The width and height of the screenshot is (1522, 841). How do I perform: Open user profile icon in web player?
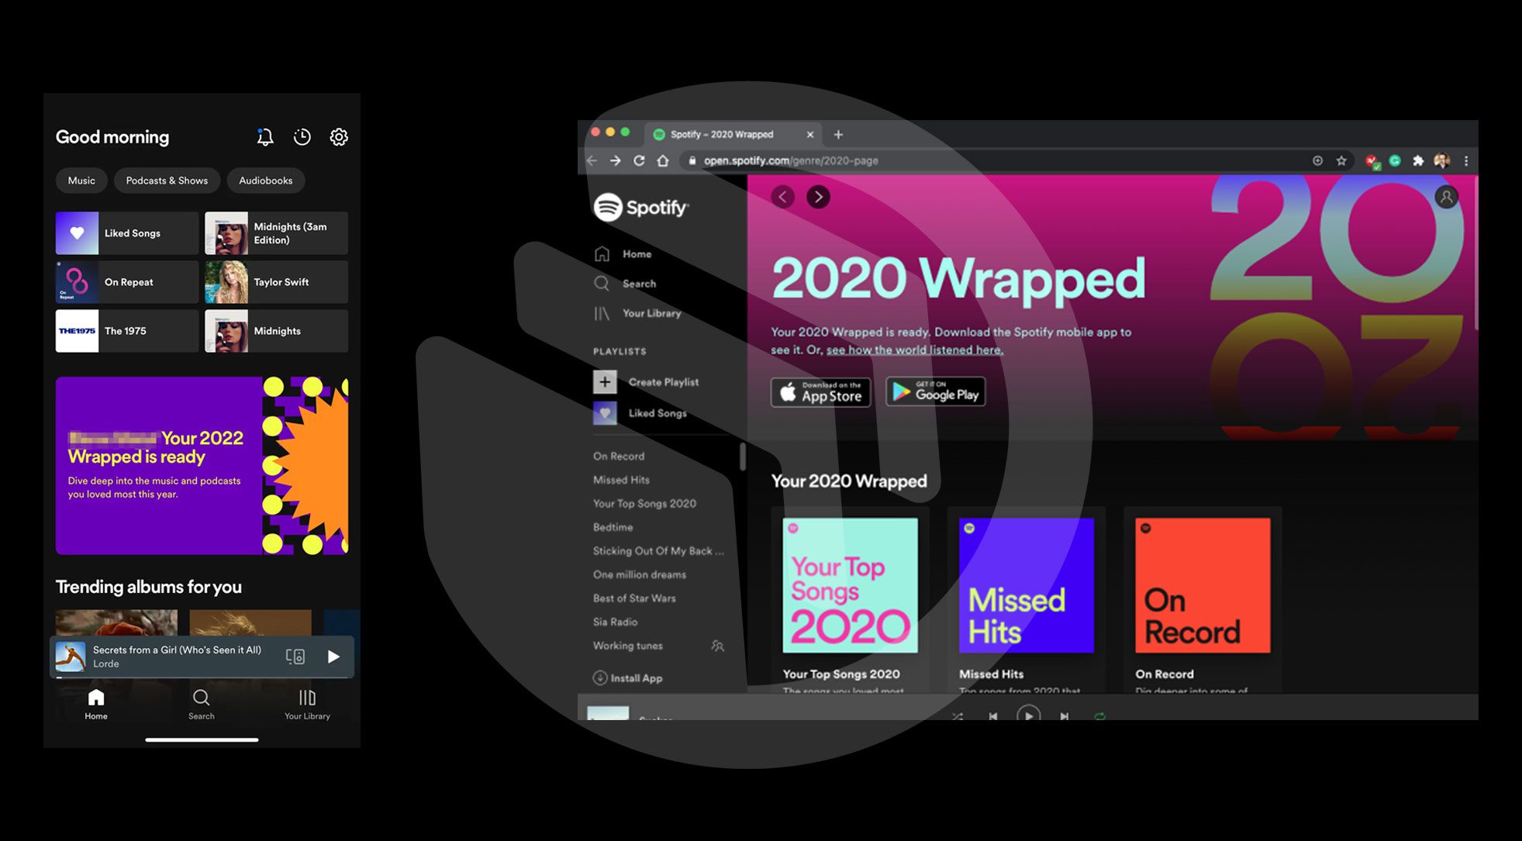point(1446,197)
